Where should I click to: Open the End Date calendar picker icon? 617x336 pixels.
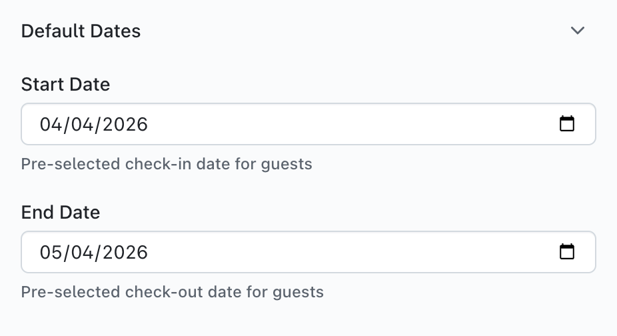tap(566, 252)
